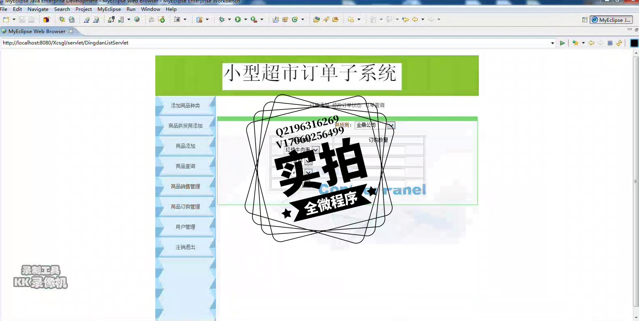Click the green Go arrow beside address bar
This screenshot has width=639, height=321.
(562, 43)
